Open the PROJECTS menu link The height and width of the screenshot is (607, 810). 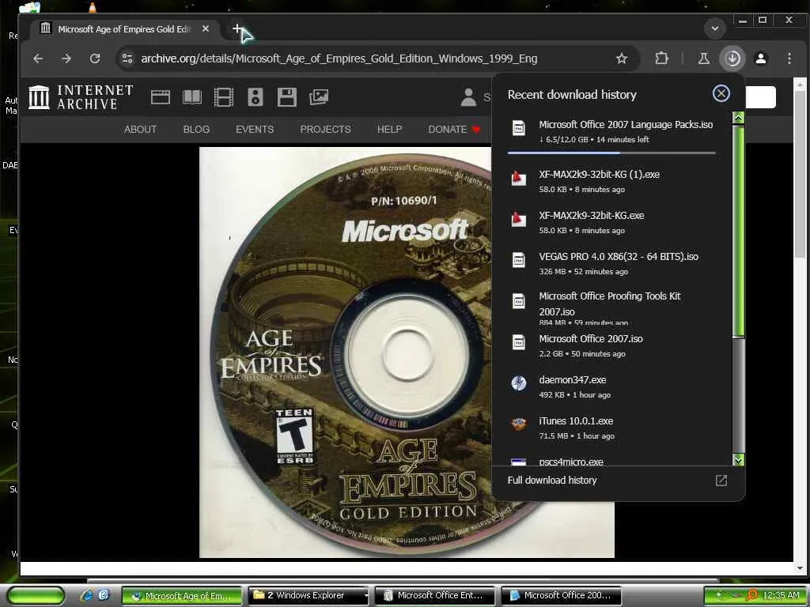point(325,129)
